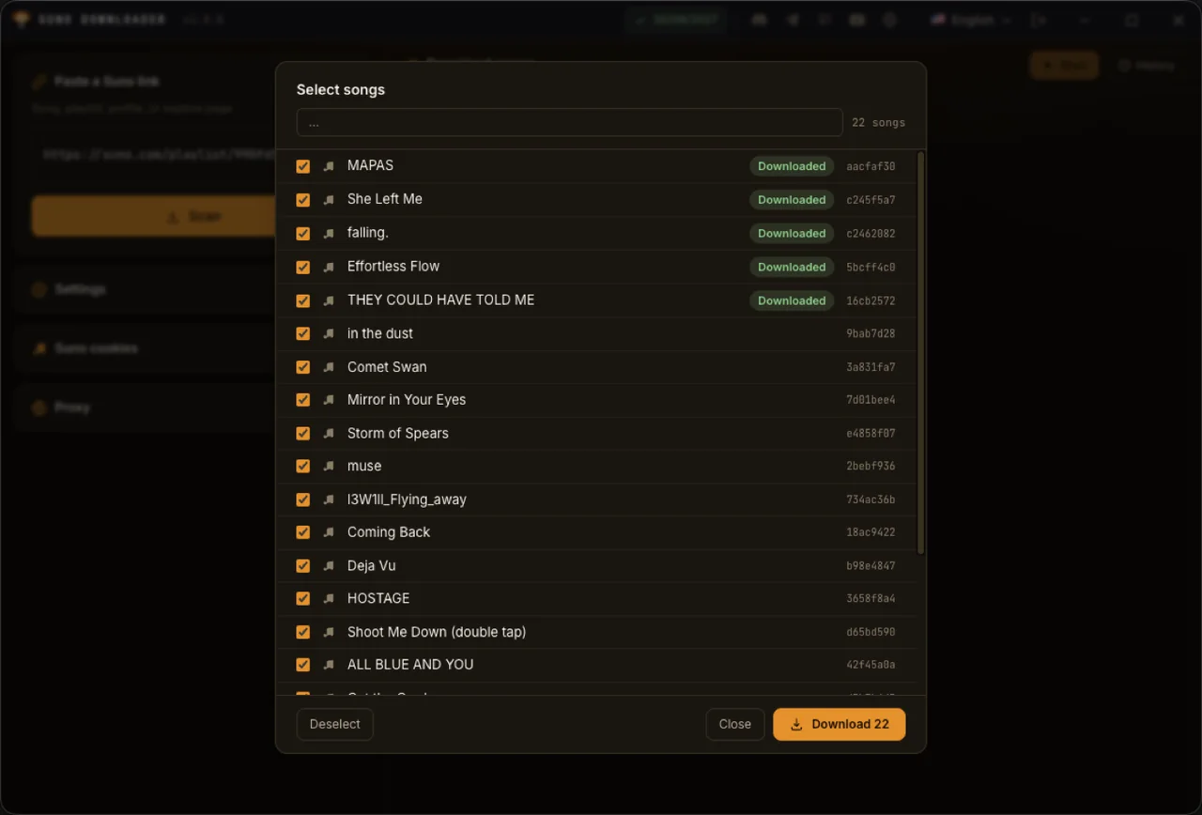Select the note icon next to HOSTAGE
This screenshot has width=1202, height=815.
click(x=329, y=599)
